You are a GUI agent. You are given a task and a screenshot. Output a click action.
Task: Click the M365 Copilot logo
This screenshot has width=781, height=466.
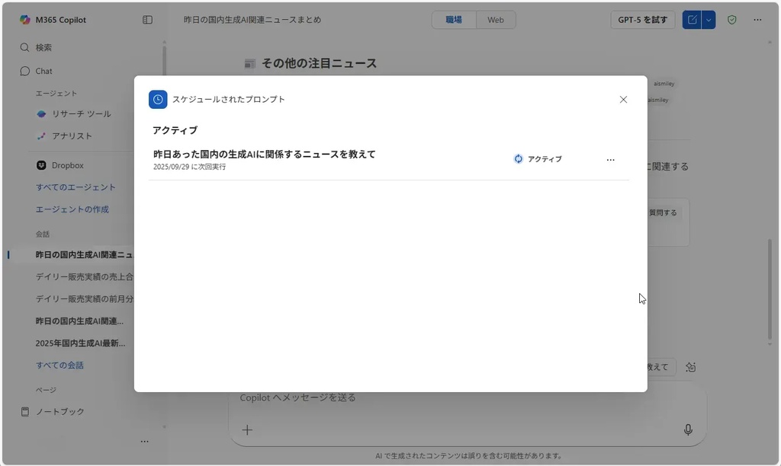coord(25,20)
